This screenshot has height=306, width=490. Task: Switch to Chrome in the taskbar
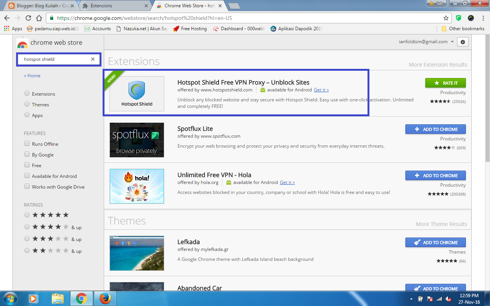click(x=81, y=298)
